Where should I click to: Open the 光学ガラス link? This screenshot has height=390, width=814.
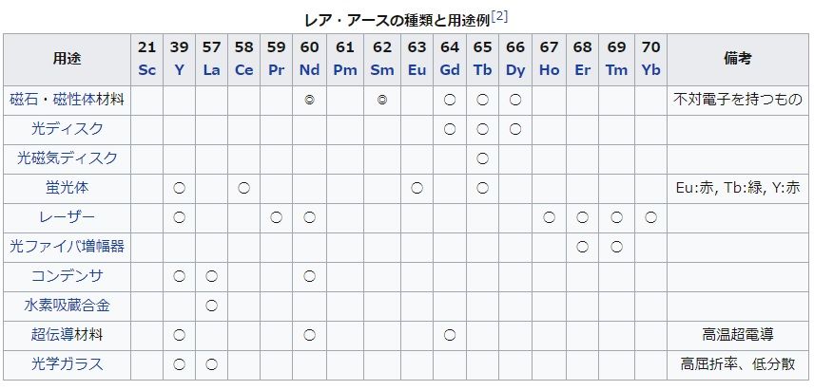67,364
